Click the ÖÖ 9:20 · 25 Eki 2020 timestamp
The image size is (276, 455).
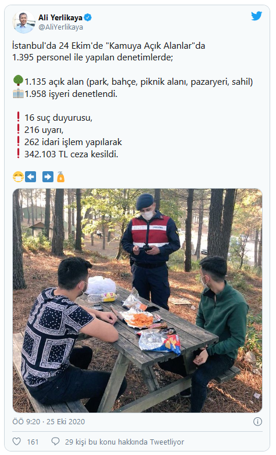coord(49,421)
